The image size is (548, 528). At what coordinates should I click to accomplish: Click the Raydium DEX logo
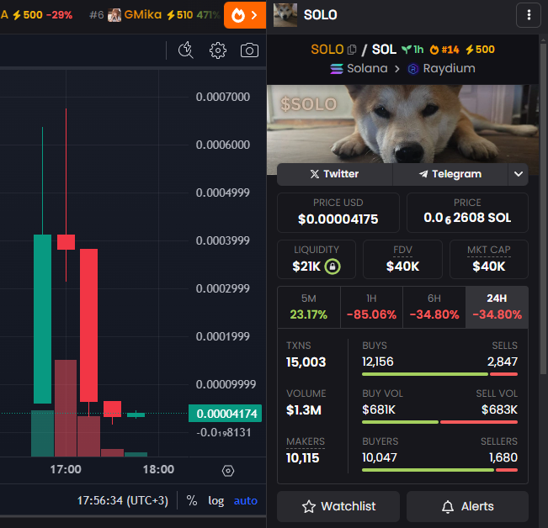tap(412, 69)
